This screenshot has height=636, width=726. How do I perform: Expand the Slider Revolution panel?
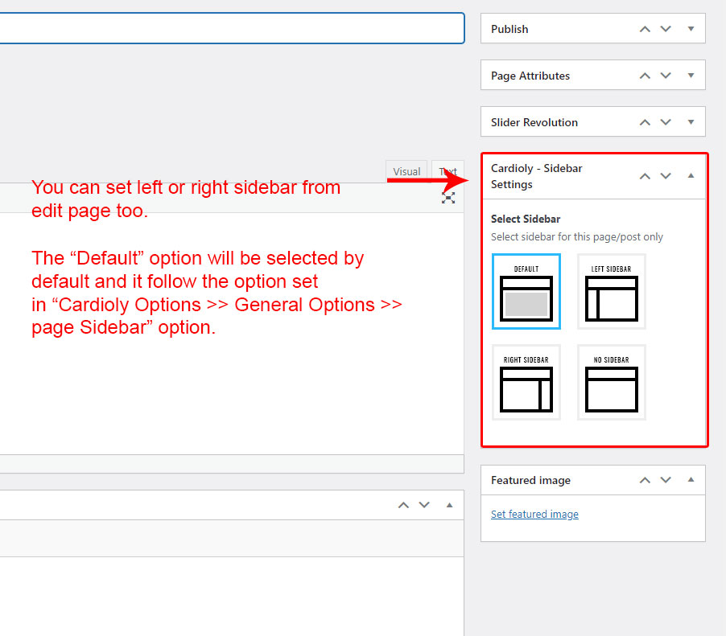[x=691, y=122]
